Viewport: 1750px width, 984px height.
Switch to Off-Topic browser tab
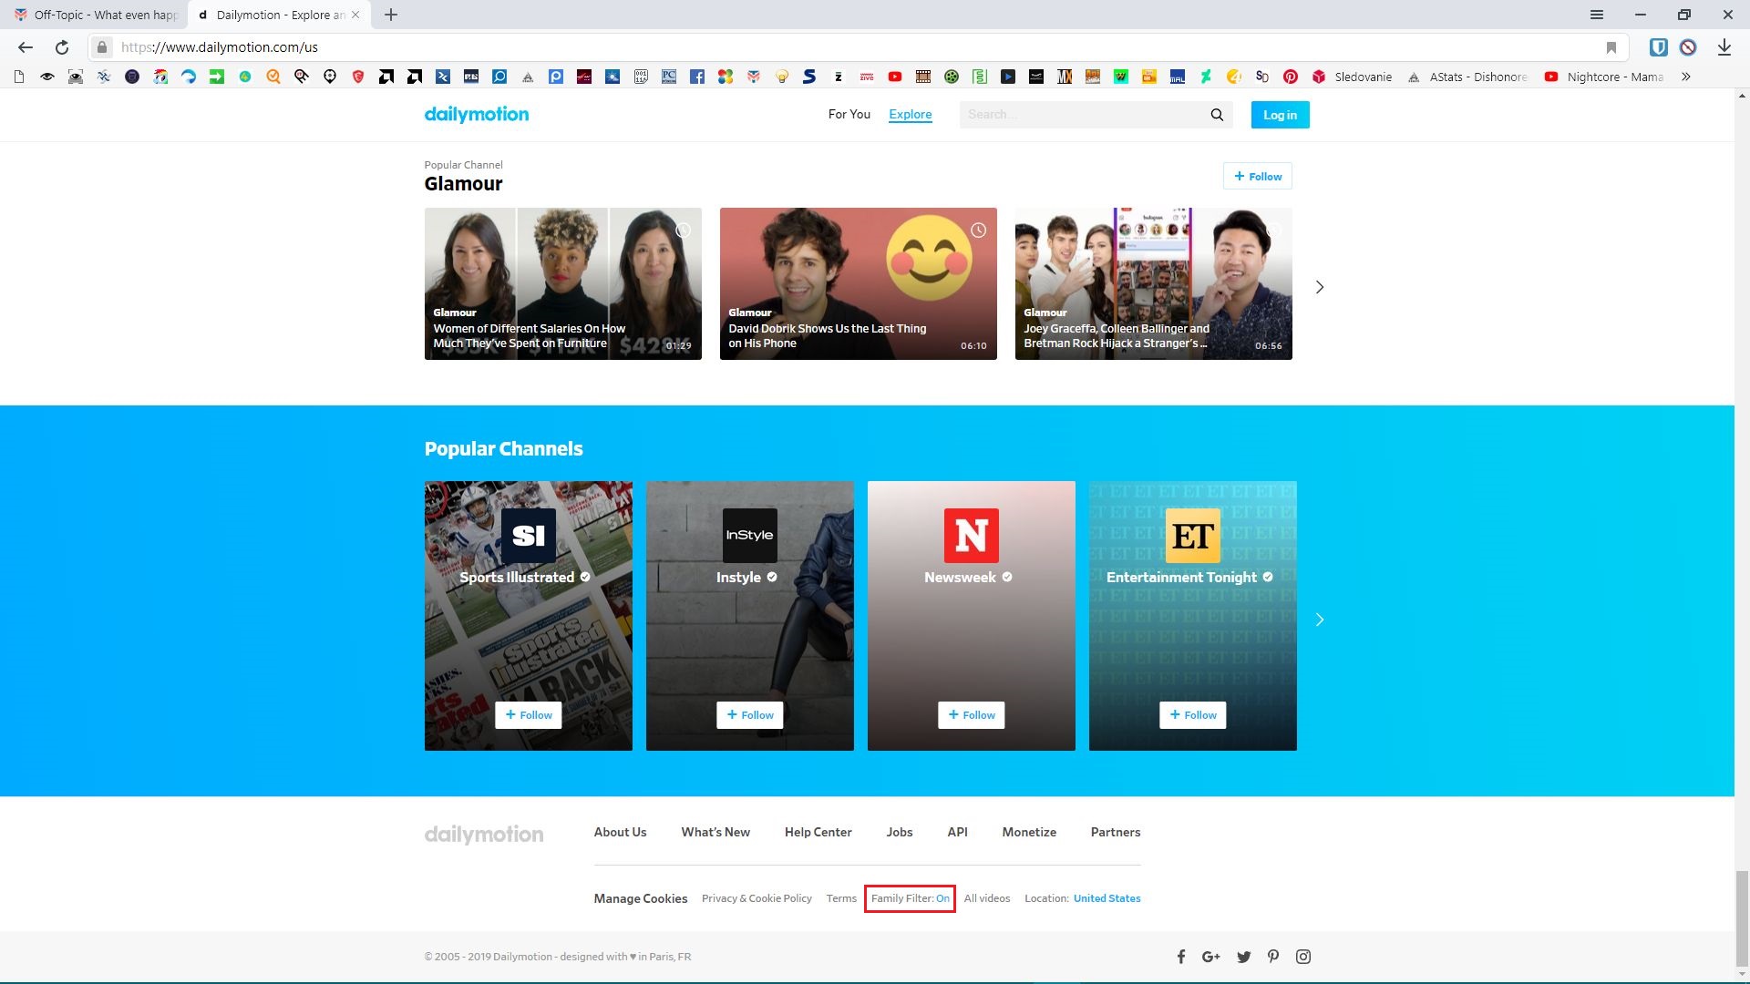coord(96,15)
